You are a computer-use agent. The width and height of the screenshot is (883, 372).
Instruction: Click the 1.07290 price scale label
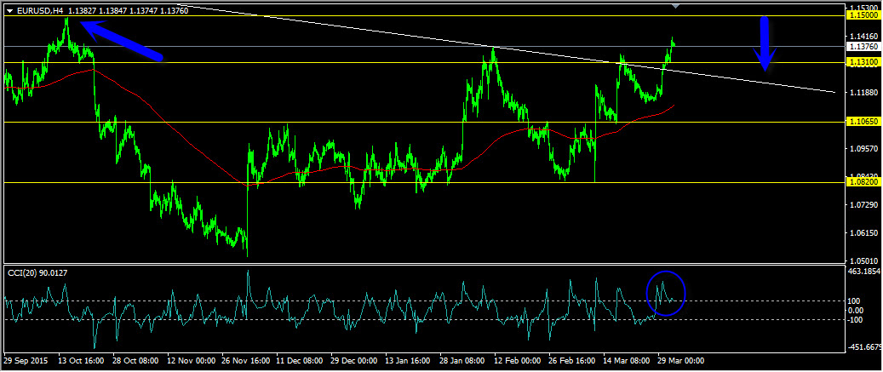tap(865, 205)
